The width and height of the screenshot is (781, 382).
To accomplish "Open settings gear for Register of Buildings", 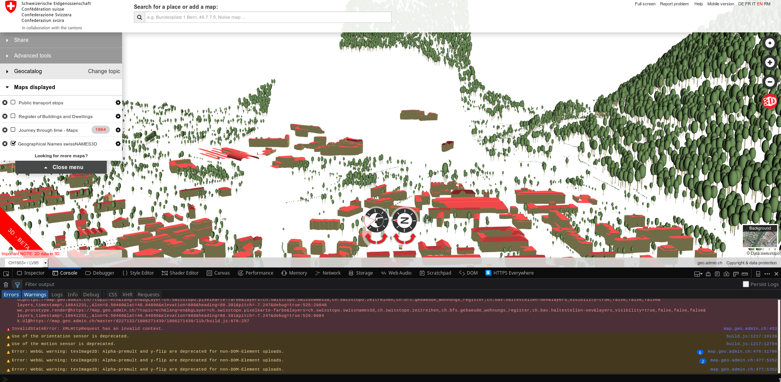I will tap(118, 117).
